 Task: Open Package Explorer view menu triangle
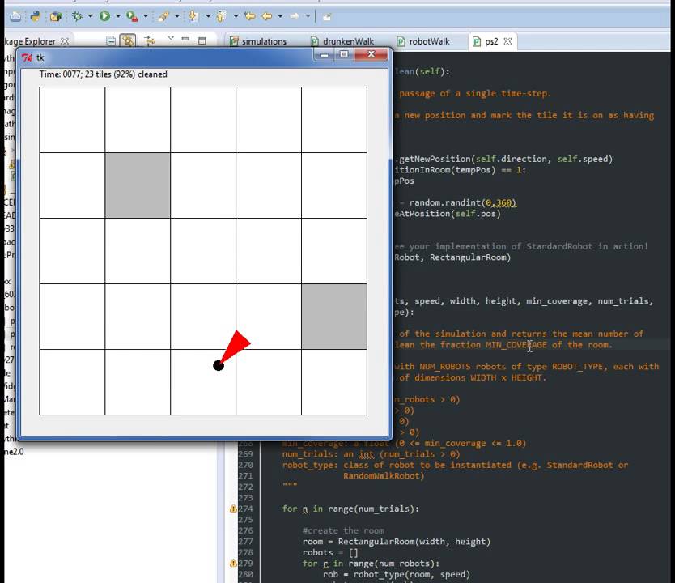(x=171, y=38)
